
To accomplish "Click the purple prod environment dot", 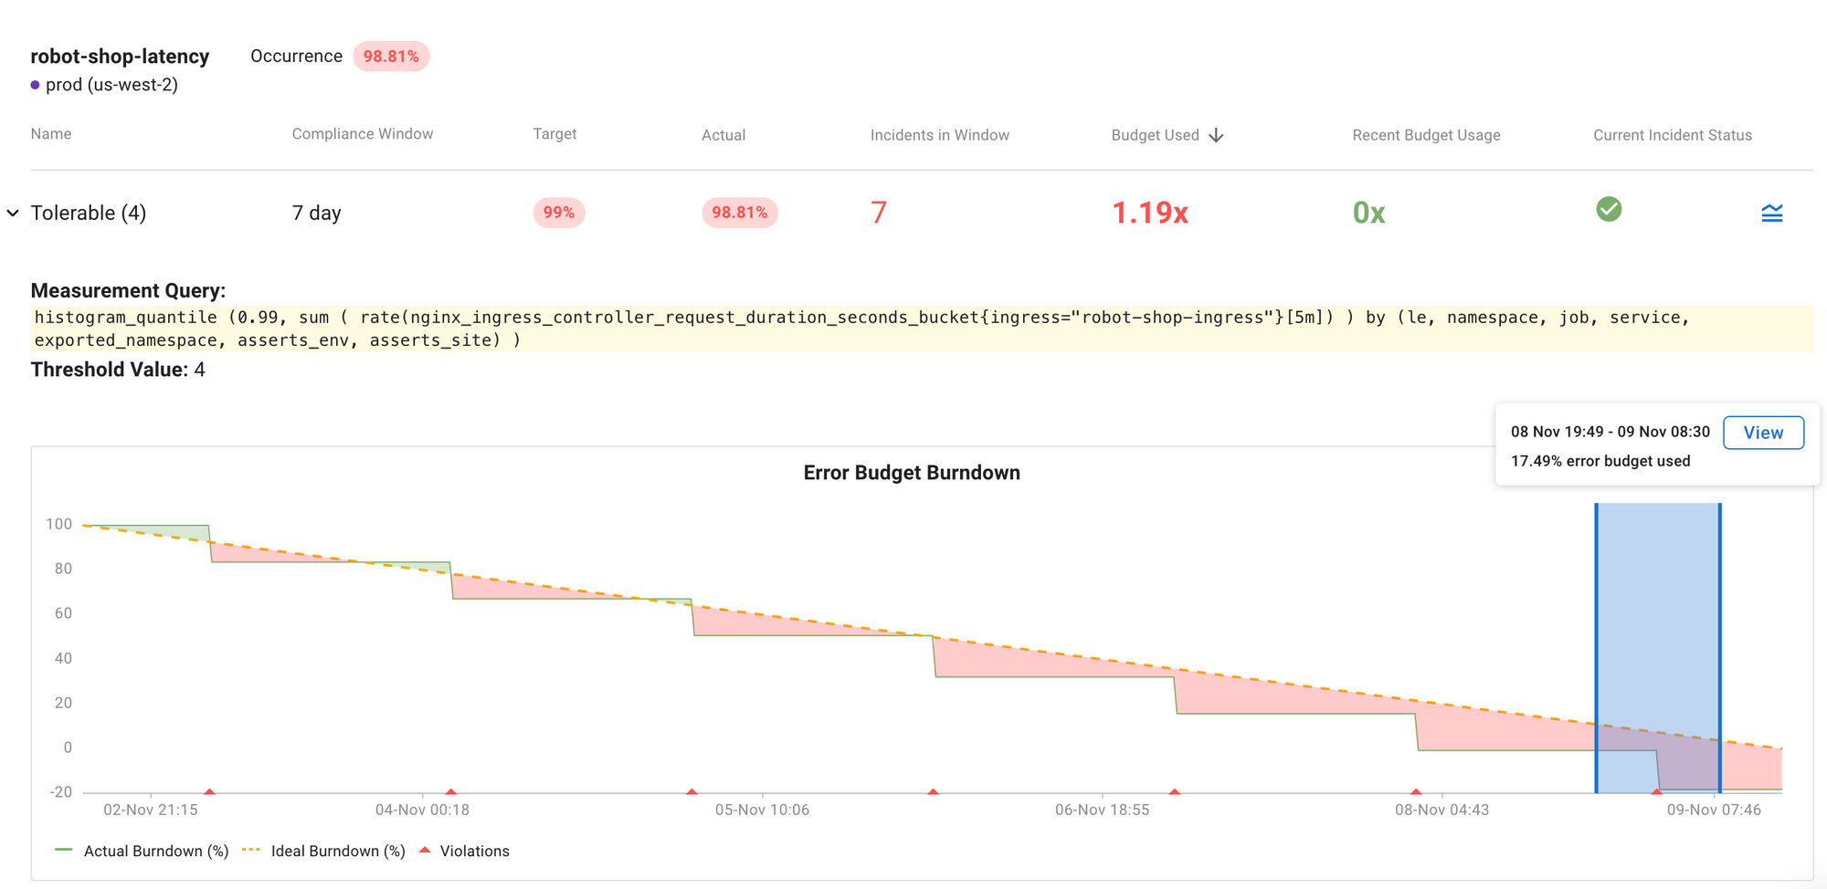I will [35, 85].
